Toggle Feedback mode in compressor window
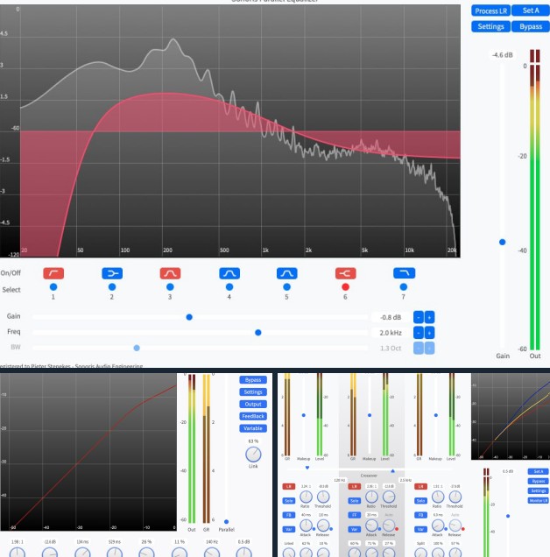Image resolution: width=550 pixels, height=557 pixels. coord(253,416)
